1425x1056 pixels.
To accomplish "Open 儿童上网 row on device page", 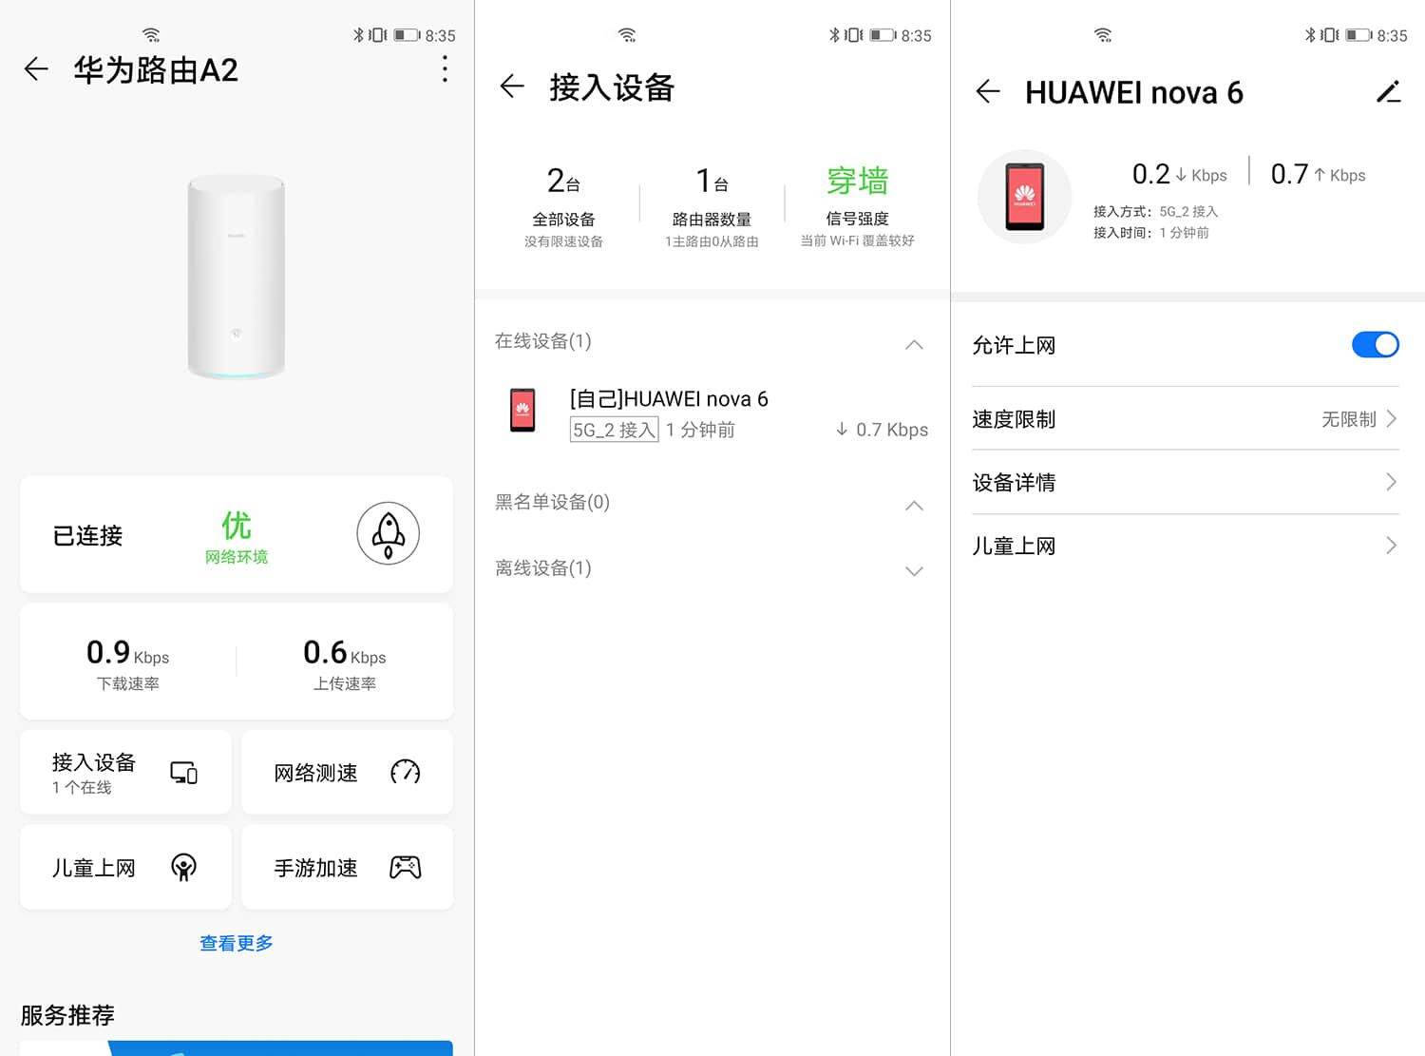I will (x=1185, y=546).
